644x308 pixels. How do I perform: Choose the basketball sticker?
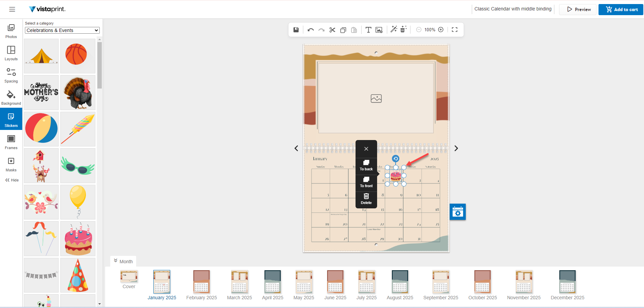(x=78, y=56)
